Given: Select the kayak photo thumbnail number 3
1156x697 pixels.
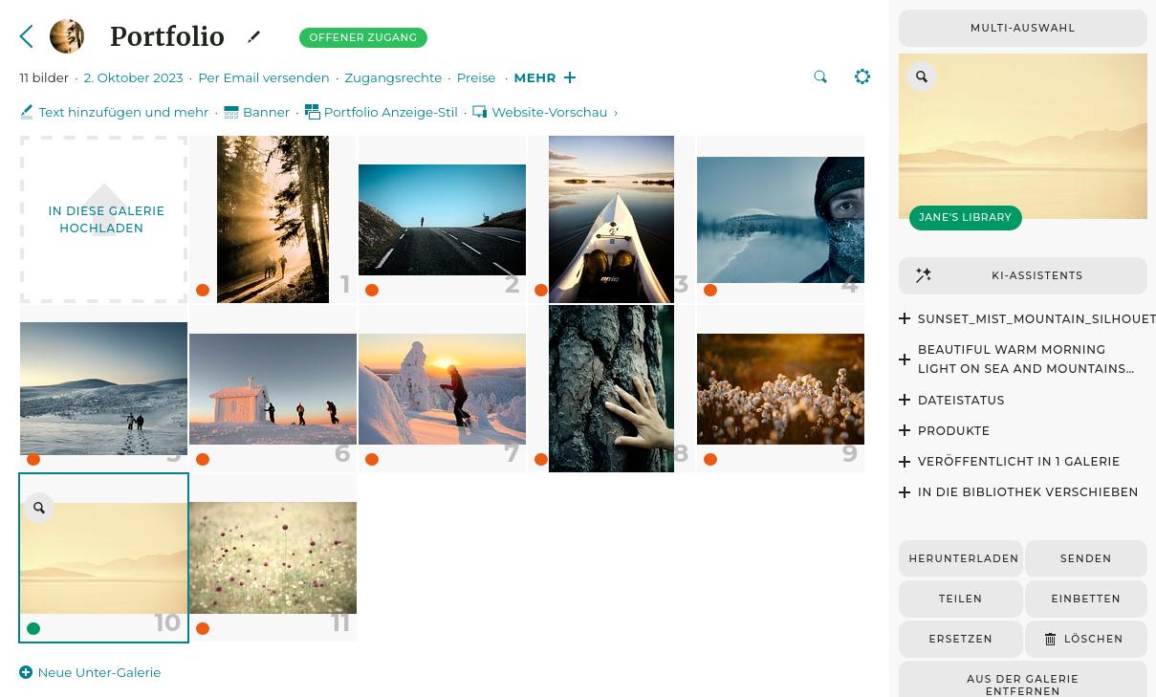Looking at the screenshot, I should coord(611,219).
